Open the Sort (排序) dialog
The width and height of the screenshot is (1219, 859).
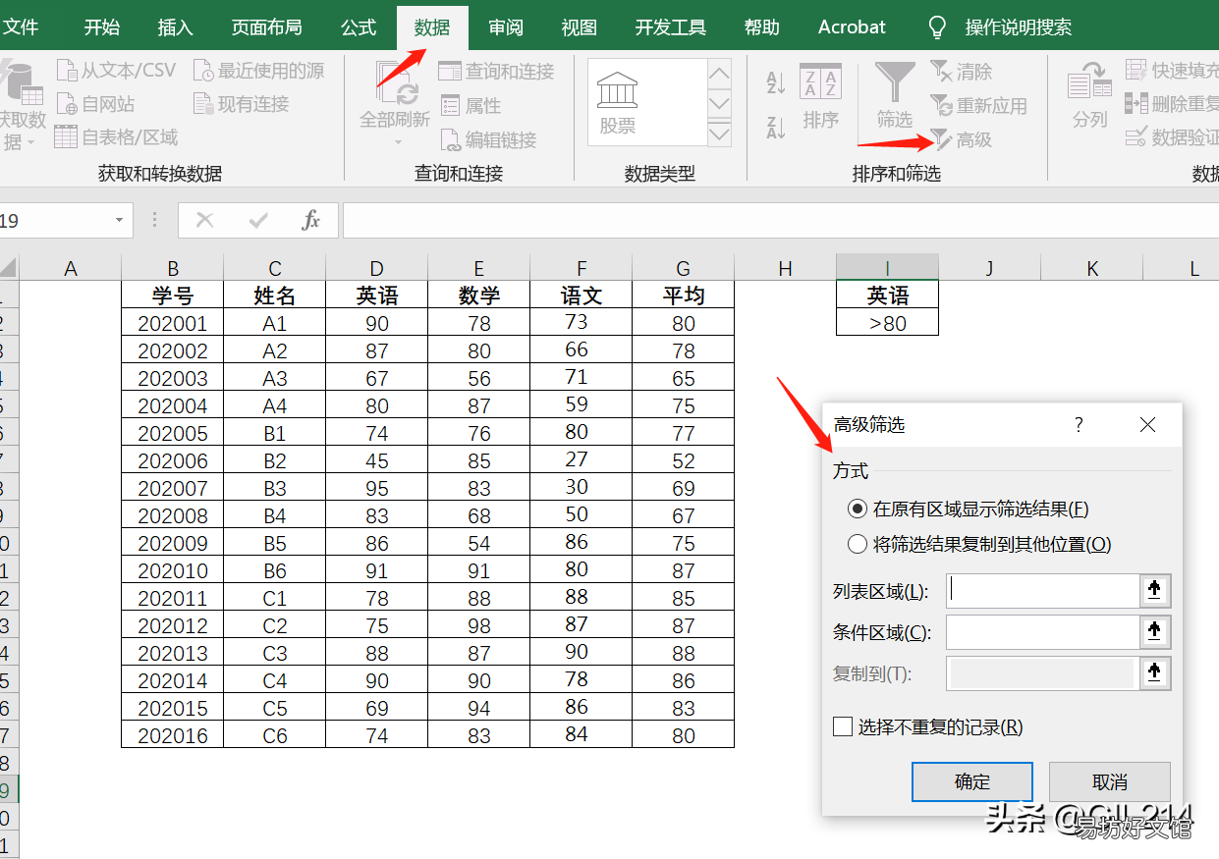point(820,97)
